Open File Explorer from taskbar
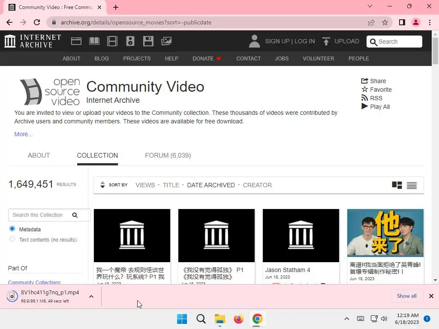 (x=220, y=319)
